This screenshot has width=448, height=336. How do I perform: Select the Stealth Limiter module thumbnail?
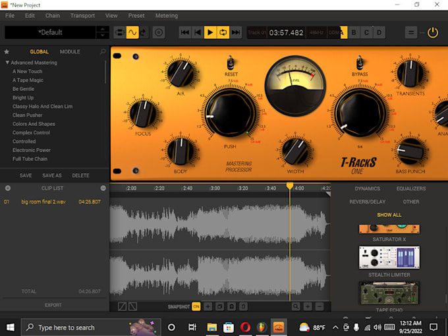pyautogui.click(x=389, y=258)
